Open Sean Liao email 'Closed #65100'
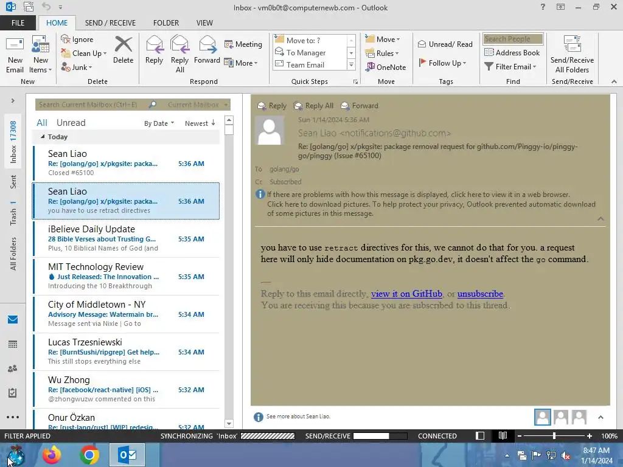 point(126,163)
